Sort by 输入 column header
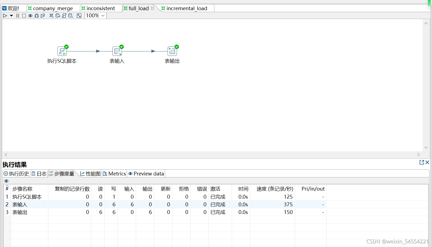This screenshot has width=432, height=247. coord(127,189)
